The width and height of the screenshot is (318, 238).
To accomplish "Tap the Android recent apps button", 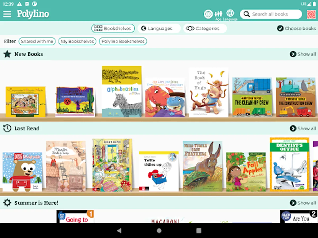I will point(199,231).
